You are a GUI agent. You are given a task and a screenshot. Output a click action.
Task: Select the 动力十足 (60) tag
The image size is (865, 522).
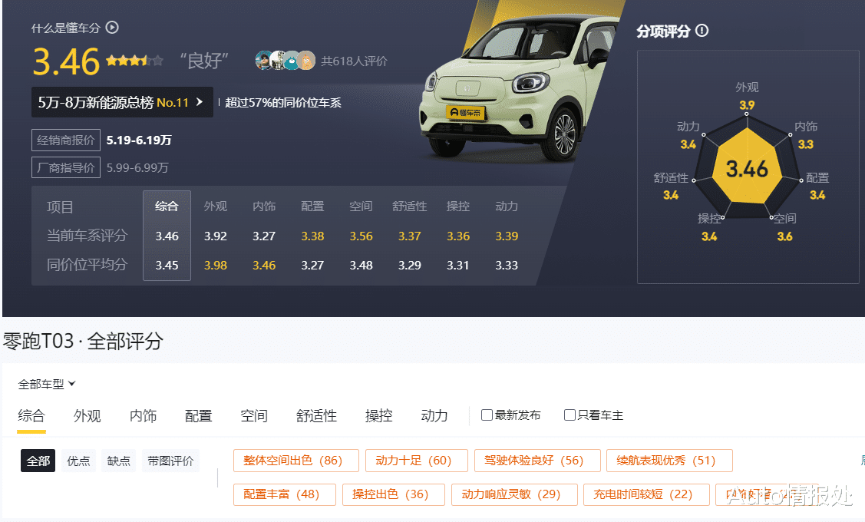[x=417, y=460]
